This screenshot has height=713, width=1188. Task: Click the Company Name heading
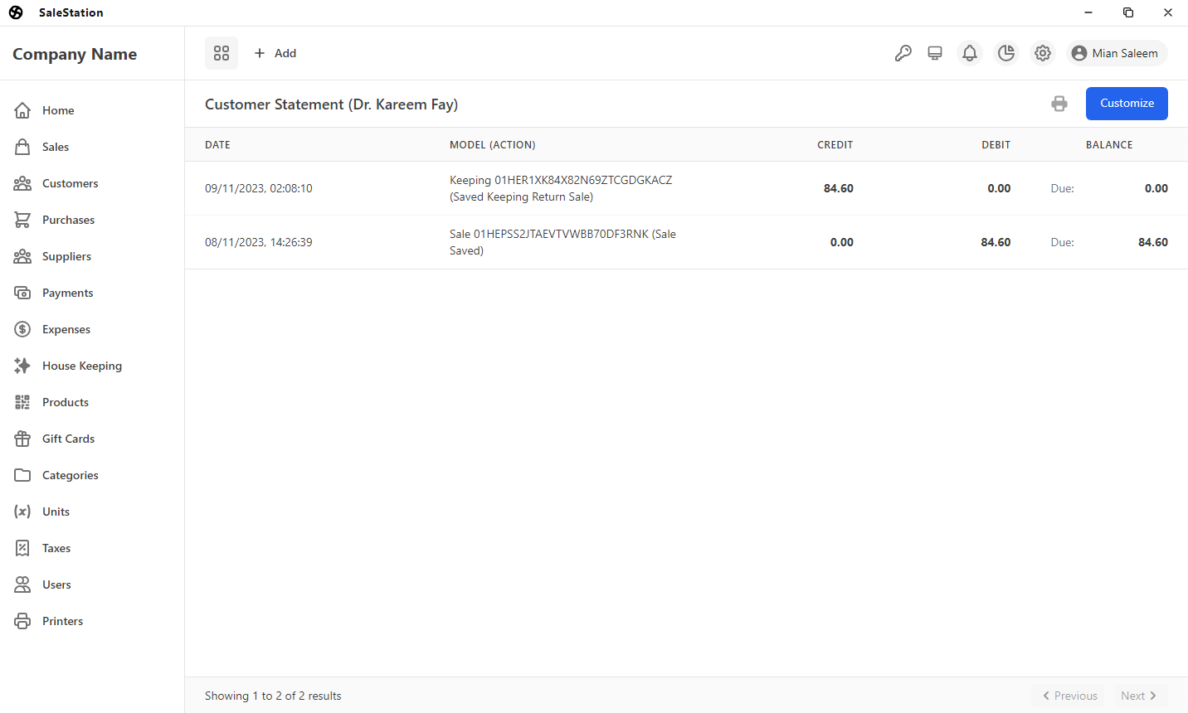74,53
